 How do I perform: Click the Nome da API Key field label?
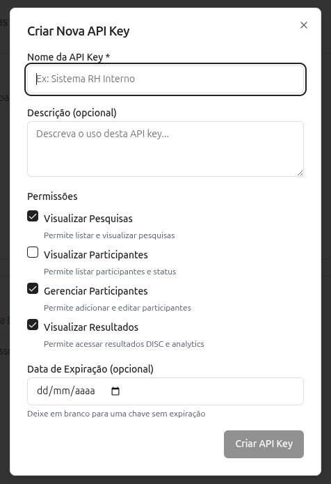68,57
